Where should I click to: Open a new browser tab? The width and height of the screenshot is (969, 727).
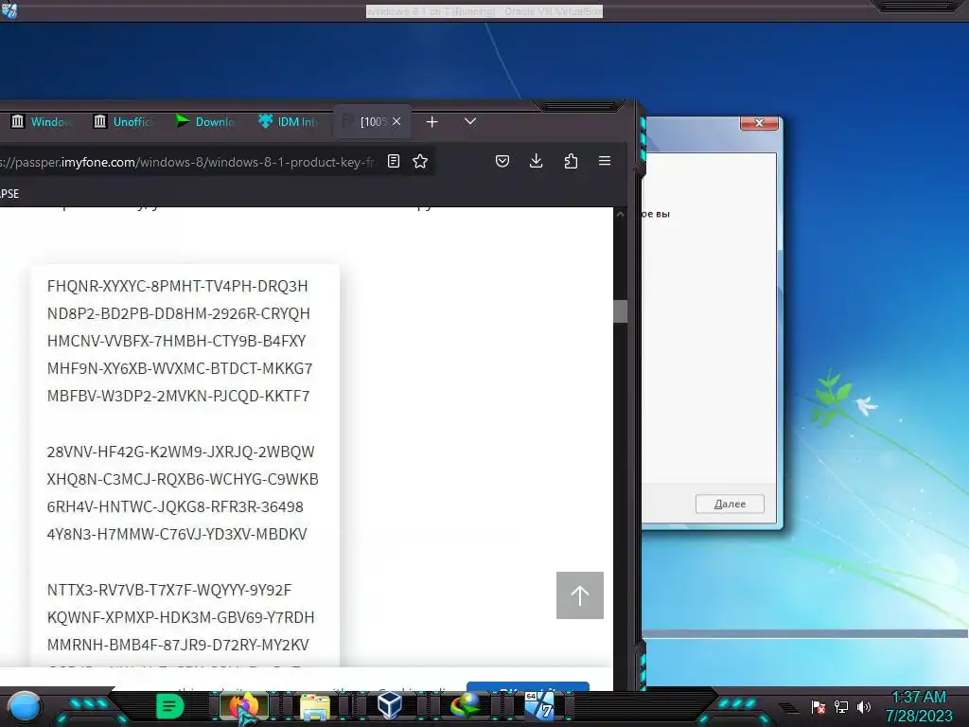click(x=432, y=122)
